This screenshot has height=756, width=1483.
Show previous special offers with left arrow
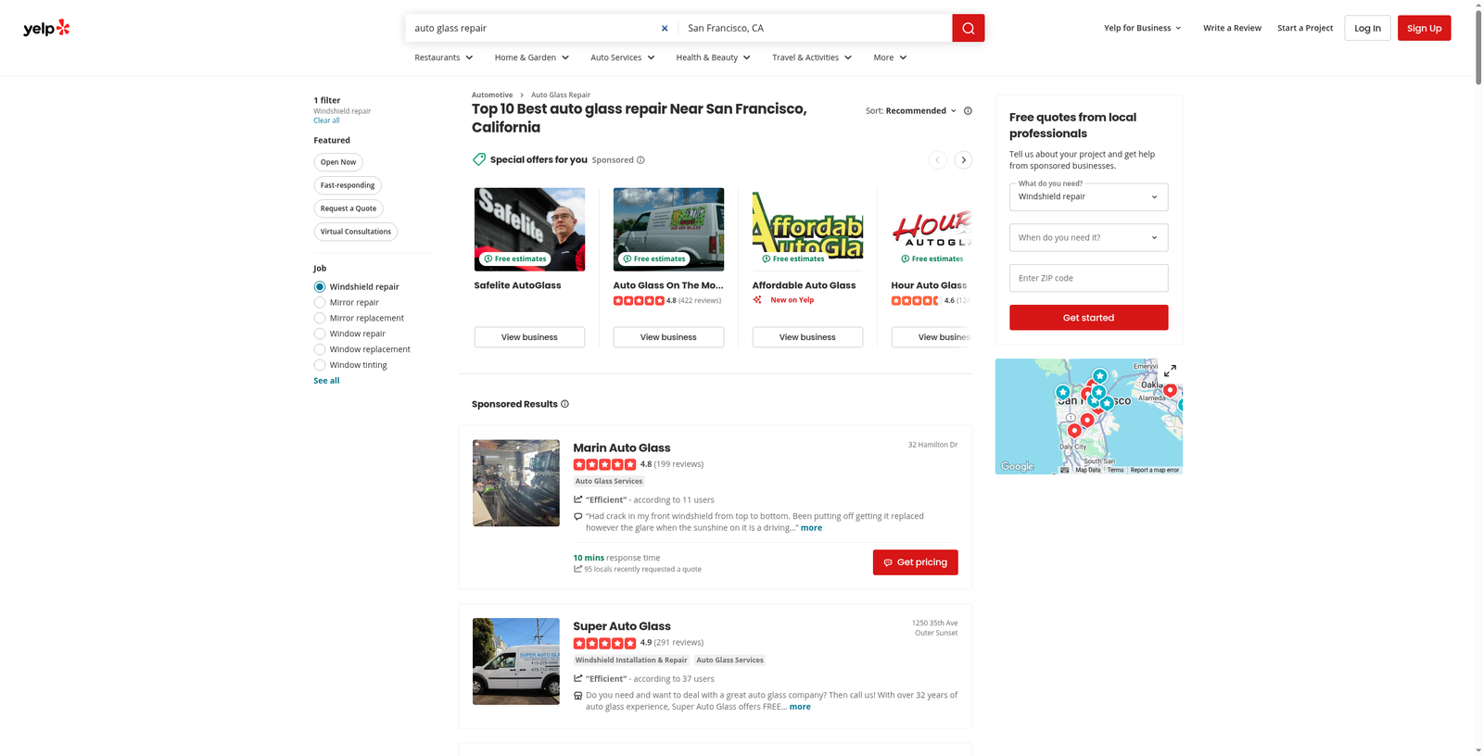tap(937, 160)
